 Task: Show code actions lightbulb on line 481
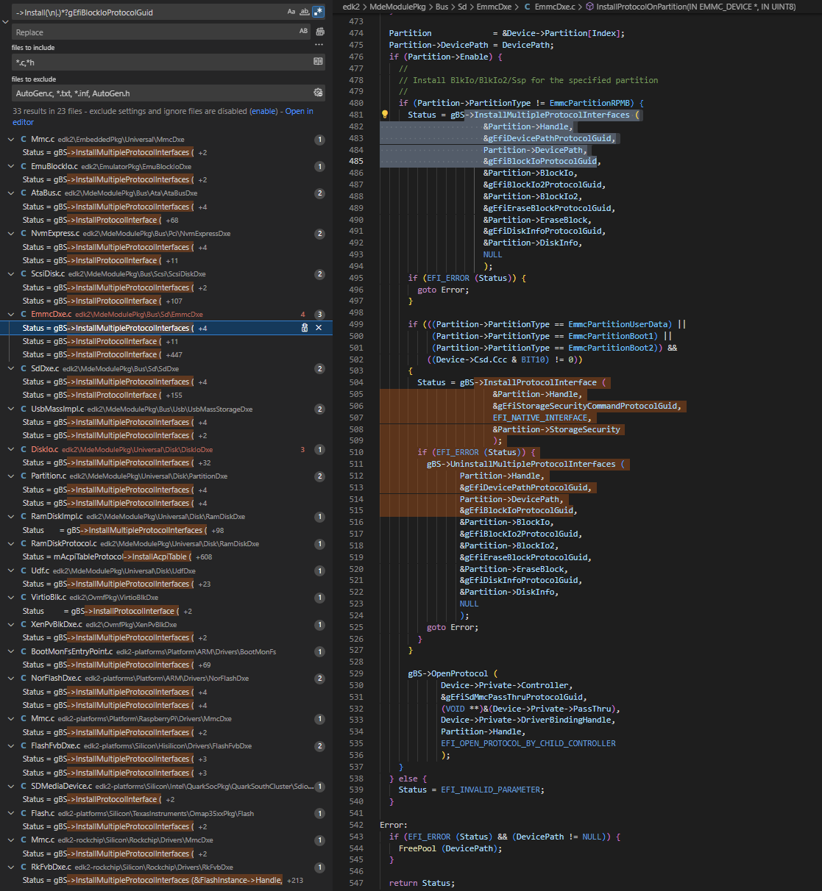[384, 115]
